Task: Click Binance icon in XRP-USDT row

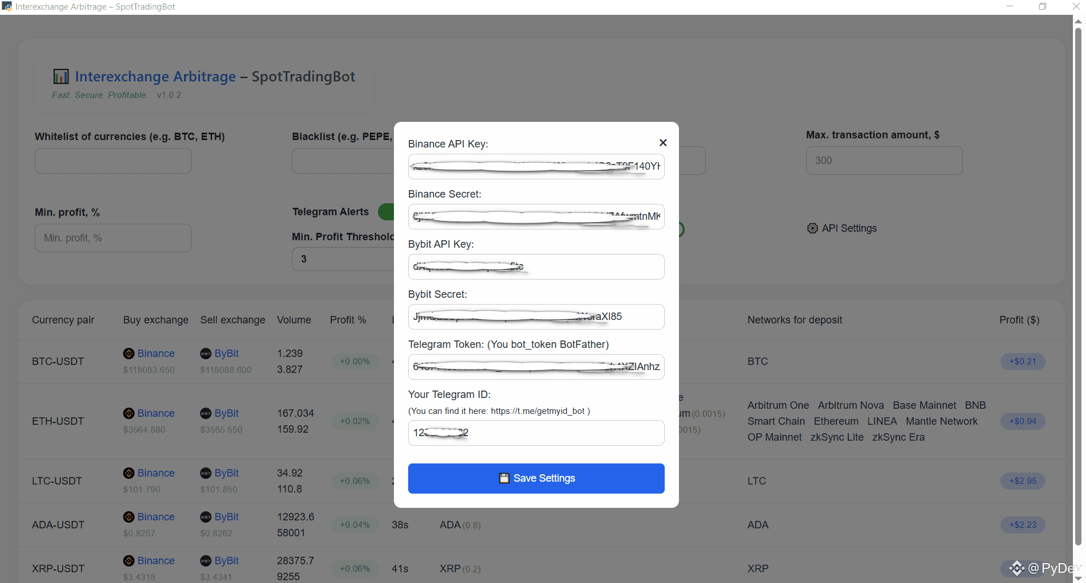Action: point(129,561)
